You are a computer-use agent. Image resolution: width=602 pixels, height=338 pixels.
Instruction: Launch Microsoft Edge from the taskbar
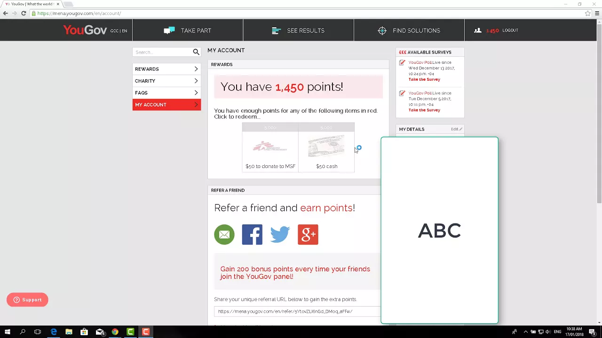(54, 332)
